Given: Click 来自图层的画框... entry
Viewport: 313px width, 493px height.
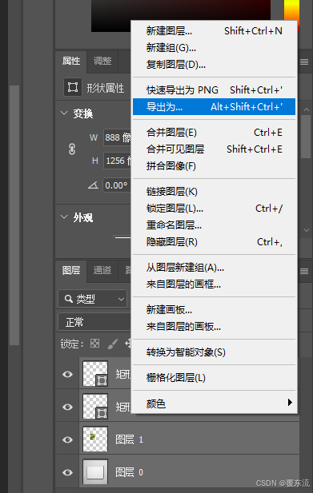Looking at the screenshot, I should 214,284.
